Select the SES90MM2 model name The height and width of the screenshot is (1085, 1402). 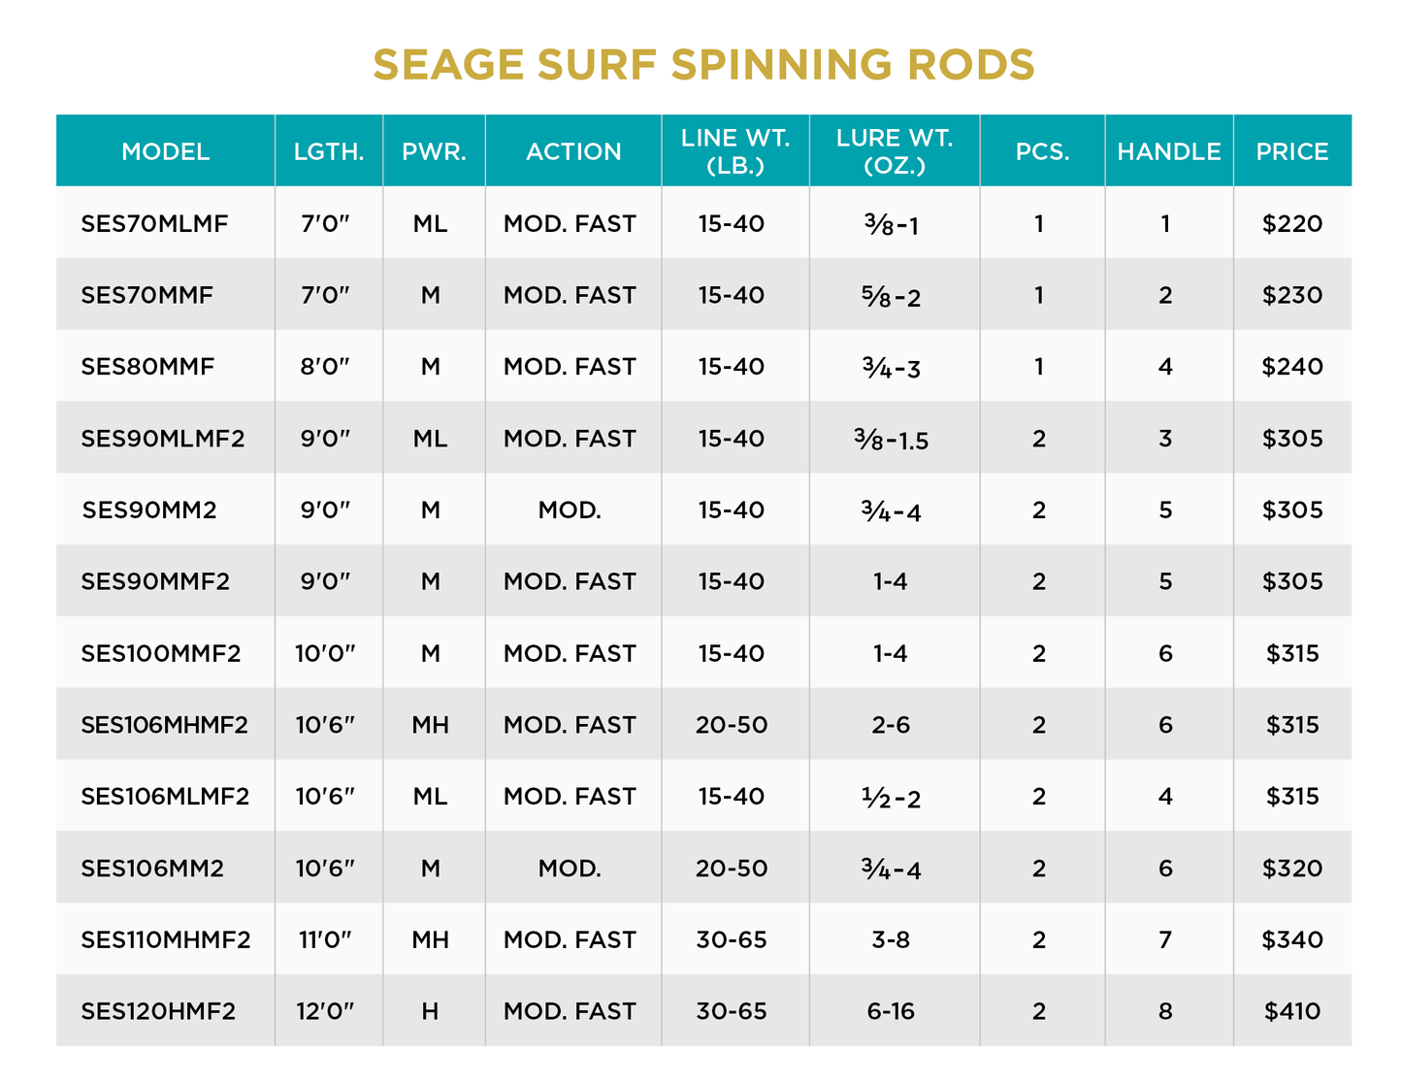coord(149,510)
